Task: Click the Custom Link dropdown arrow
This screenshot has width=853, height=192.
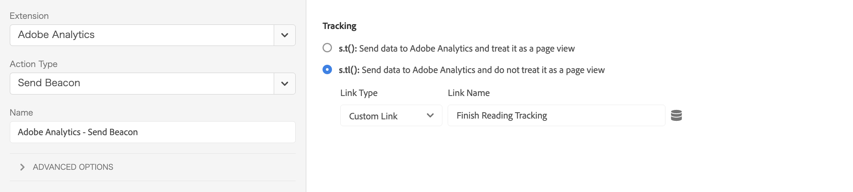Action: tap(430, 116)
